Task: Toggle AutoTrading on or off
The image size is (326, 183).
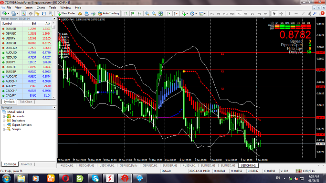Action: pos(108,13)
